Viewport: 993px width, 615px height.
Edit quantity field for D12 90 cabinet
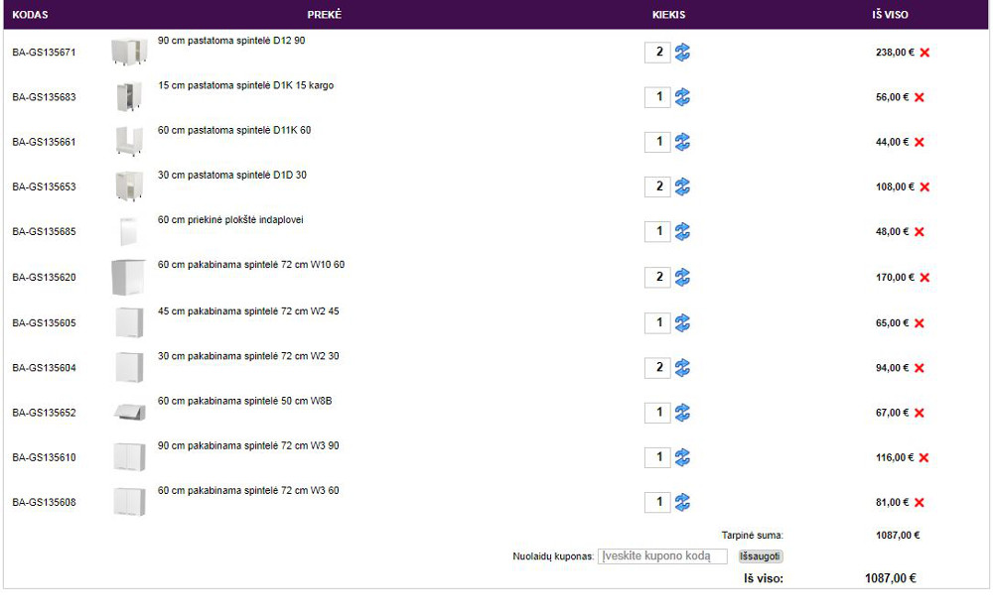(657, 52)
